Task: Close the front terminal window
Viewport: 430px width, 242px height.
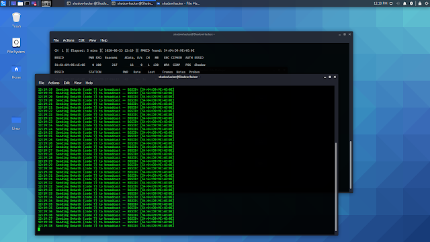Action: coord(335,77)
